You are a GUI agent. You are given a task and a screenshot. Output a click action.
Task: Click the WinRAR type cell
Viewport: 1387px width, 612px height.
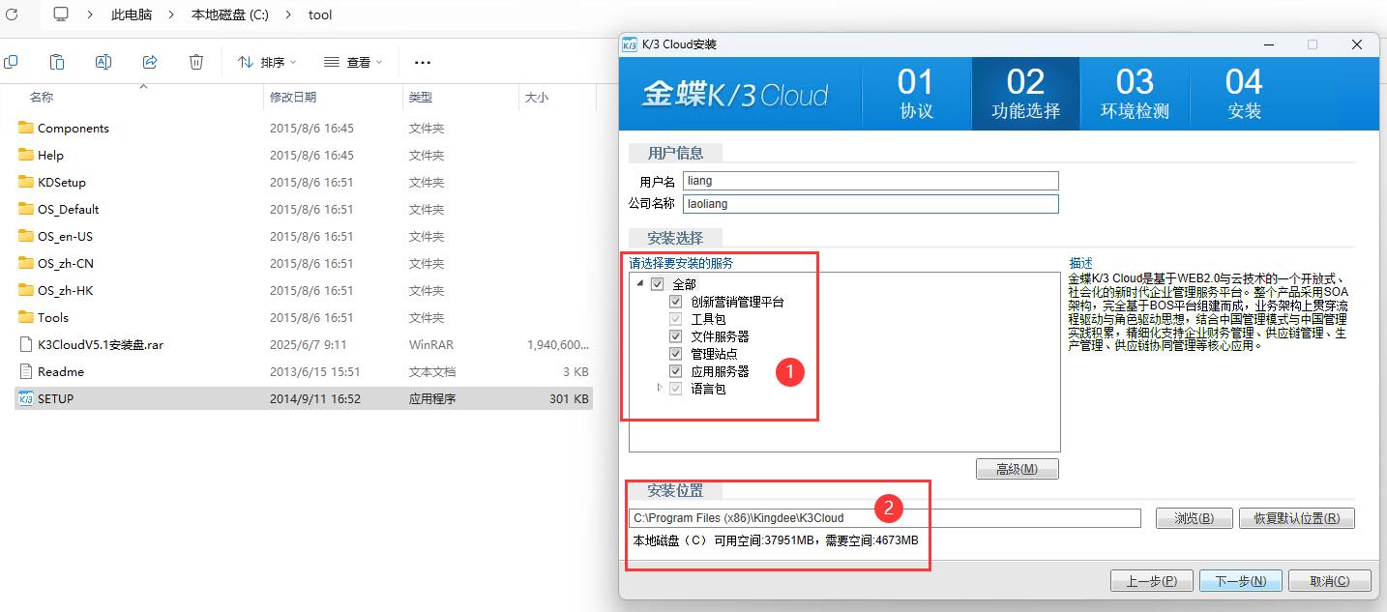point(430,344)
